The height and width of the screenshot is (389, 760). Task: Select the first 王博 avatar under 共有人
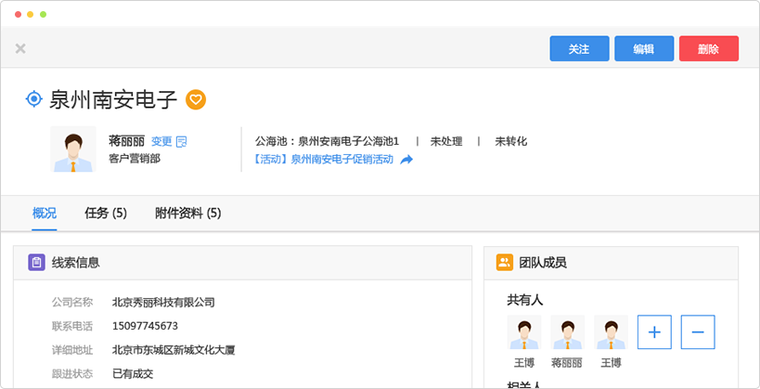click(x=524, y=332)
